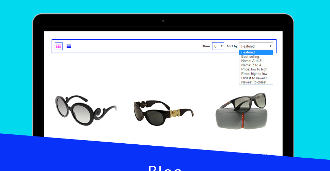Select the highlighted Featured option
Image resolution: width=330 pixels, height=171 pixels.
pos(256,52)
